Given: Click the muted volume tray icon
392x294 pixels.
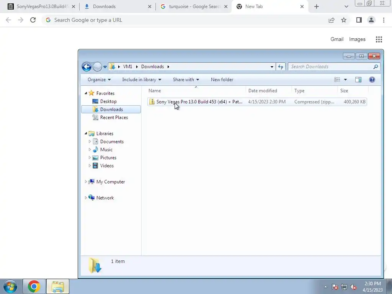Looking at the screenshot, I should (353, 287).
